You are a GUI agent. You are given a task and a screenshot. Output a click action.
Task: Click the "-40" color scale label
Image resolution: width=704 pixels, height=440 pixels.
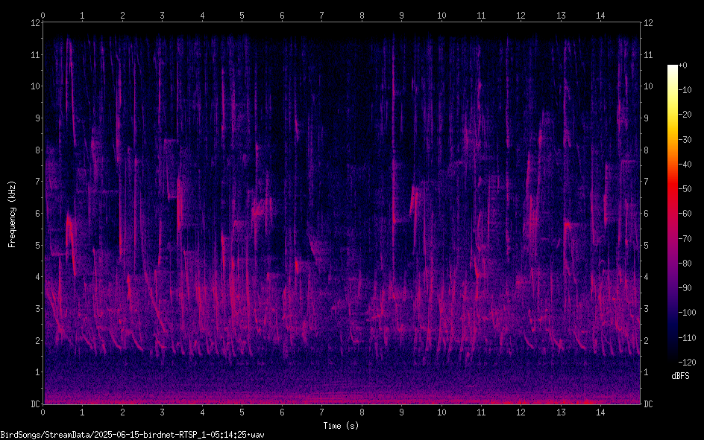pos(685,165)
